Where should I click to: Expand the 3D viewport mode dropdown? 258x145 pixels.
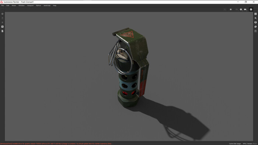tap(241, 10)
